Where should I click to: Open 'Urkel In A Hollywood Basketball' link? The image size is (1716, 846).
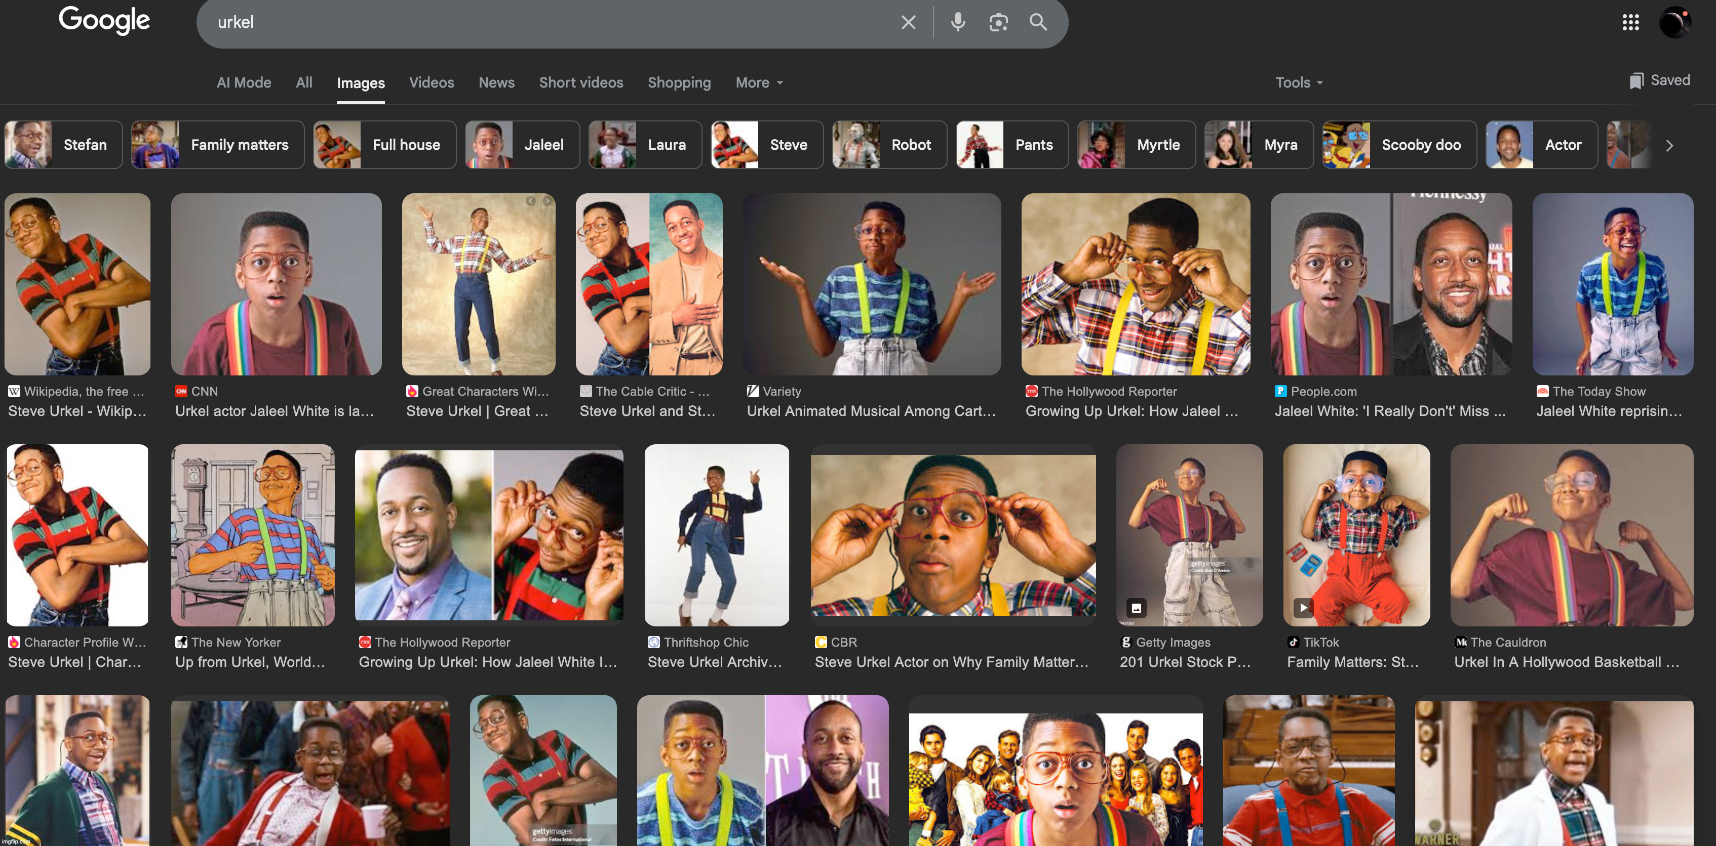tap(1567, 662)
